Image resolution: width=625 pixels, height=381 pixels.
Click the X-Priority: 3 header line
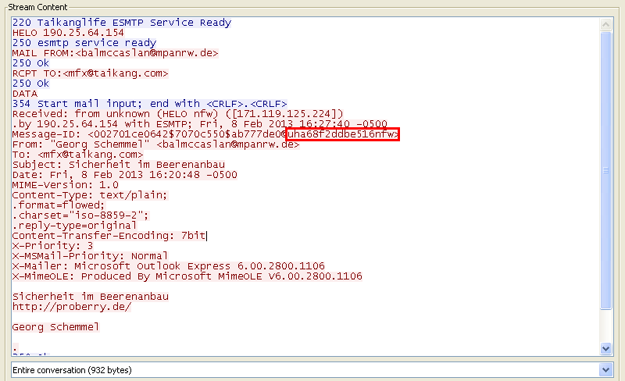click(x=52, y=246)
